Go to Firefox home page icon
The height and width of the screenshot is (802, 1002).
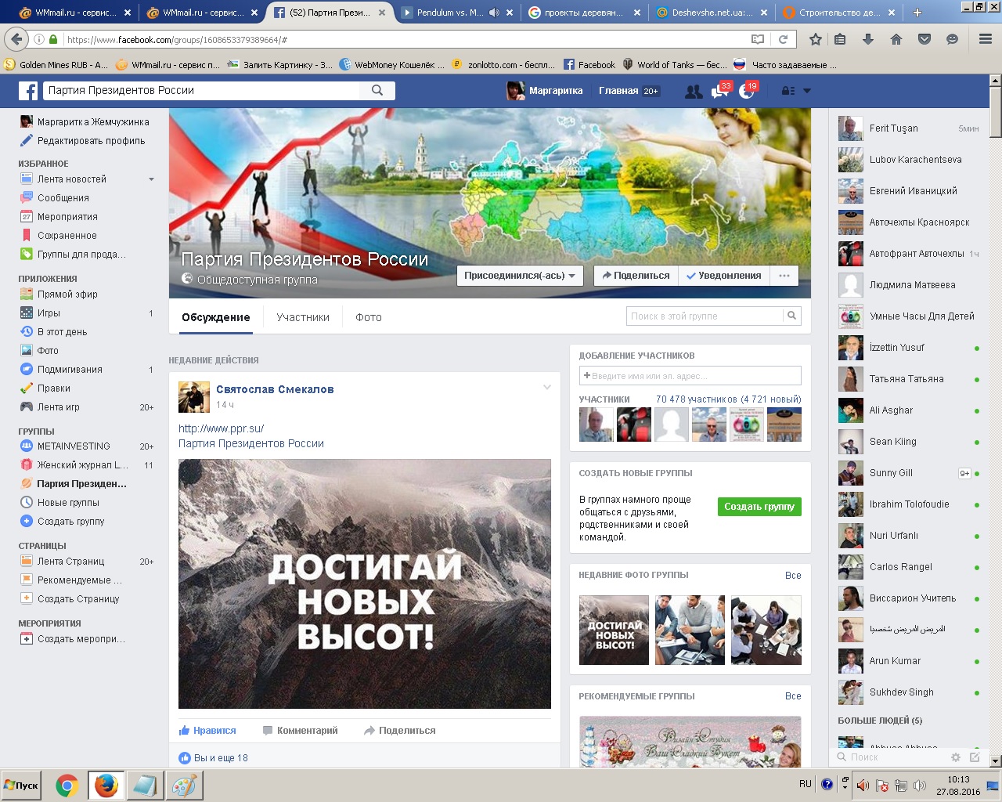[896, 39]
